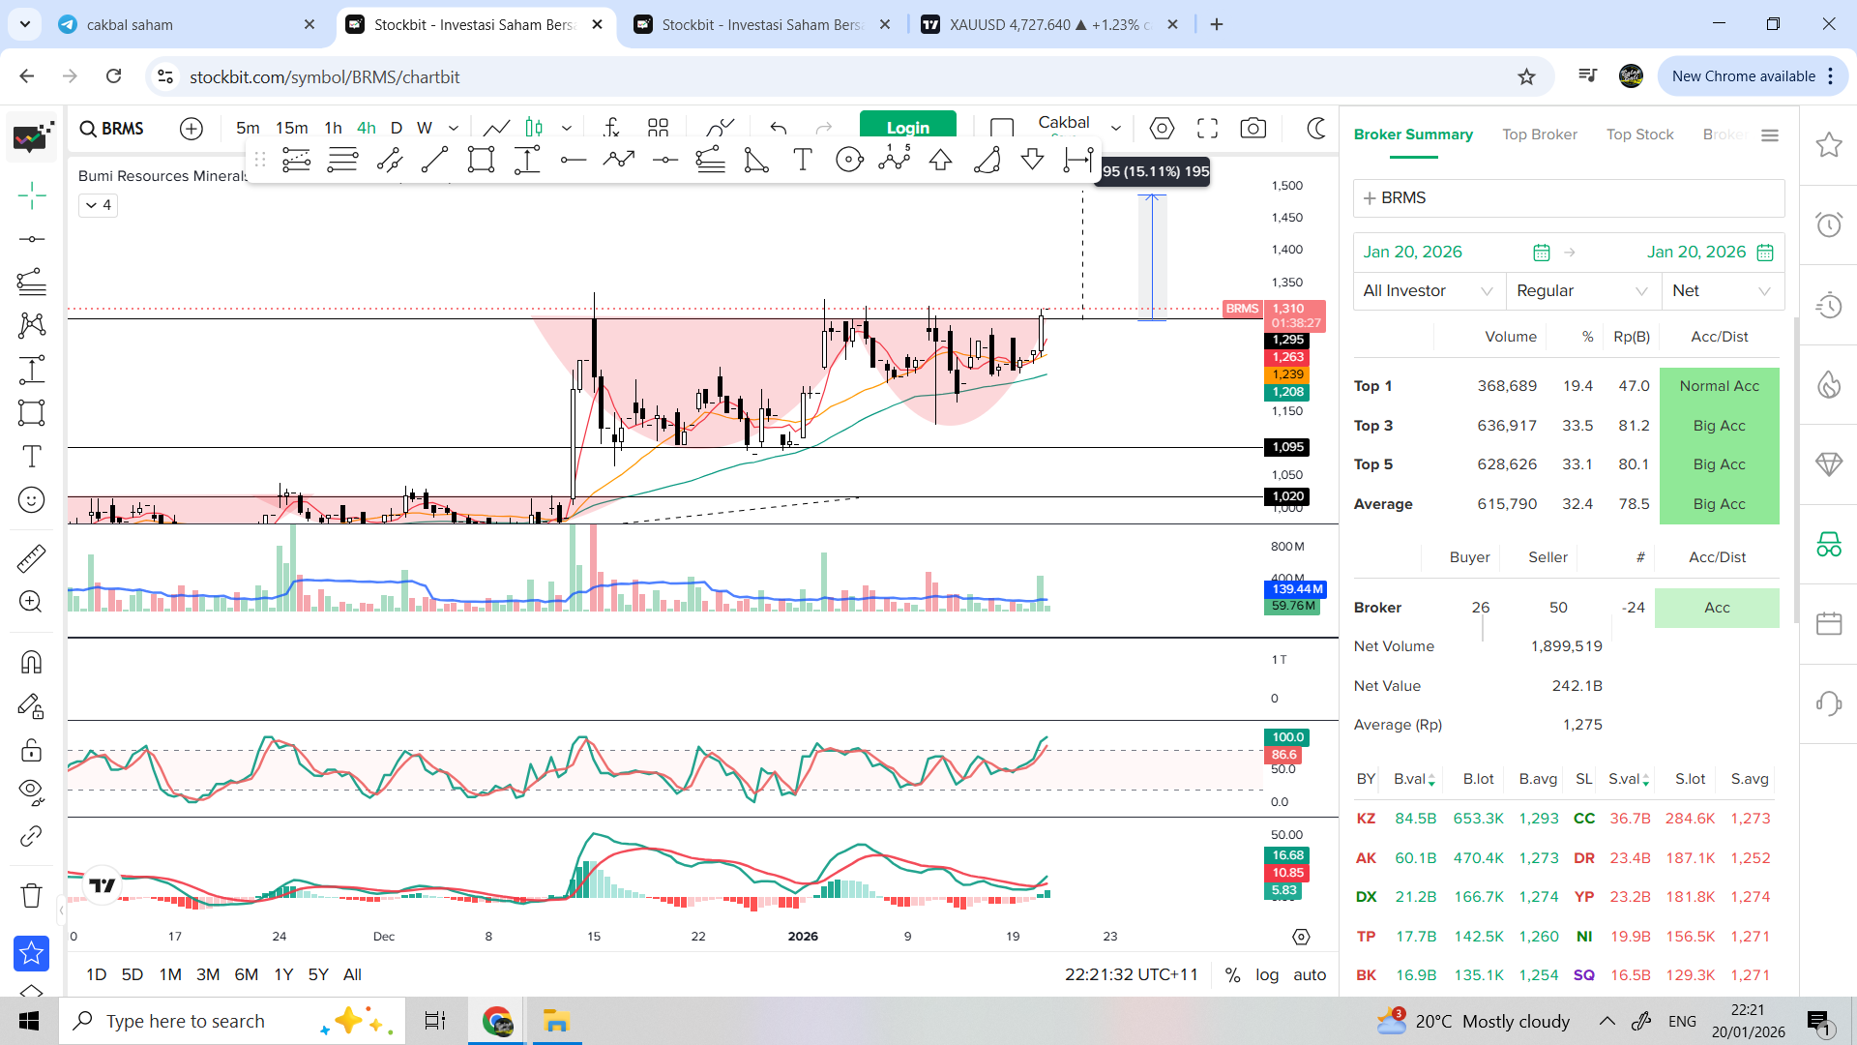Open the Net filter dropdown

[1723, 290]
